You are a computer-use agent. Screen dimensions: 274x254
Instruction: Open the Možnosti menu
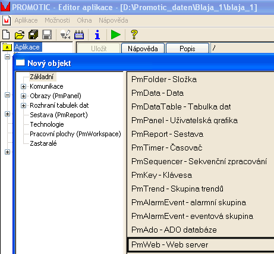point(57,20)
